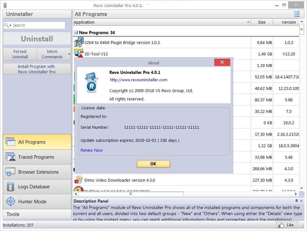The width and height of the screenshot is (307, 231).
Task: Open the revouninstaller.com link
Action: [x=138, y=80]
